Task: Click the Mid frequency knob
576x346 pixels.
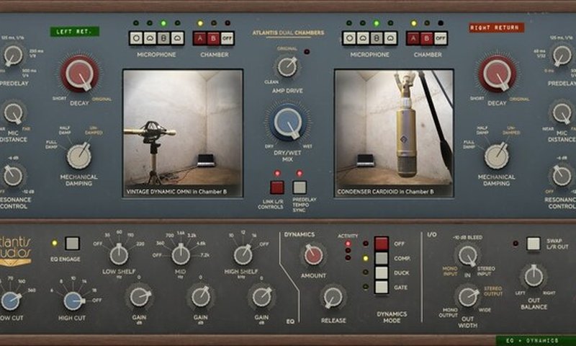Action: tap(181, 254)
